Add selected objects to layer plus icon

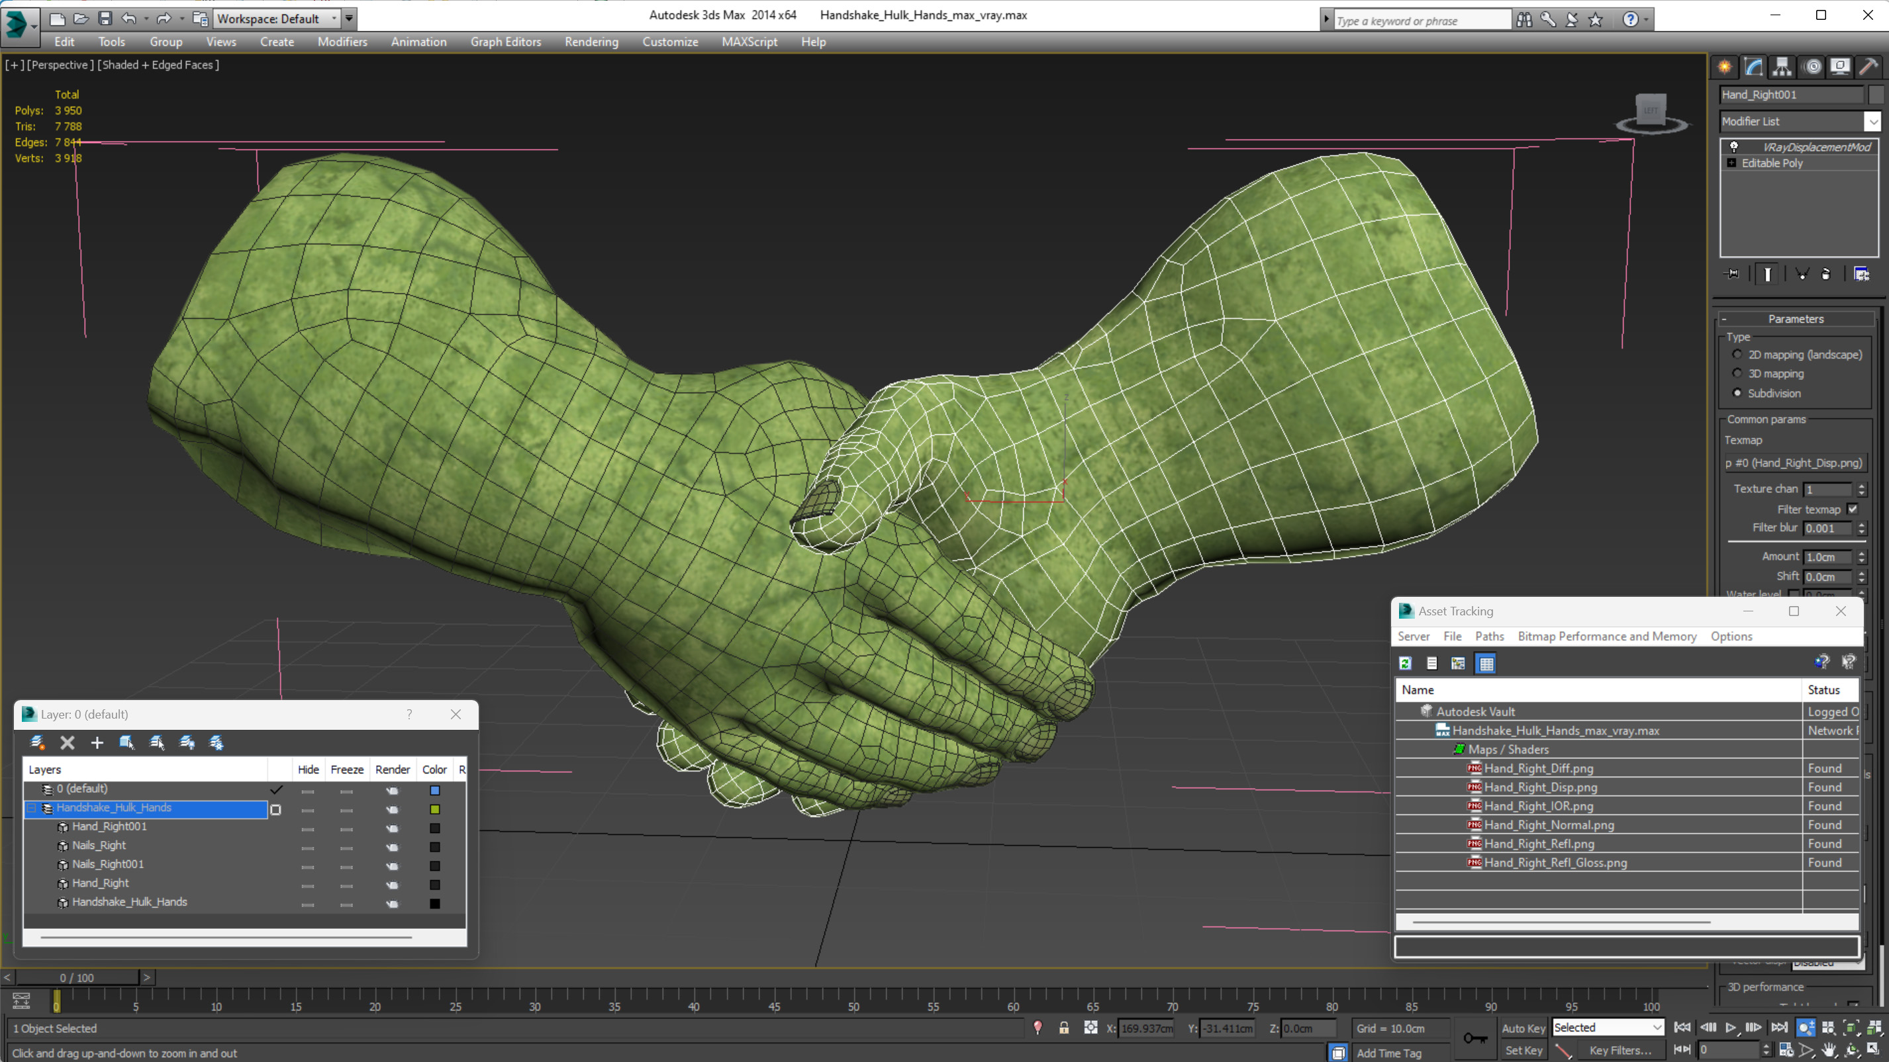pyautogui.click(x=97, y=742)
